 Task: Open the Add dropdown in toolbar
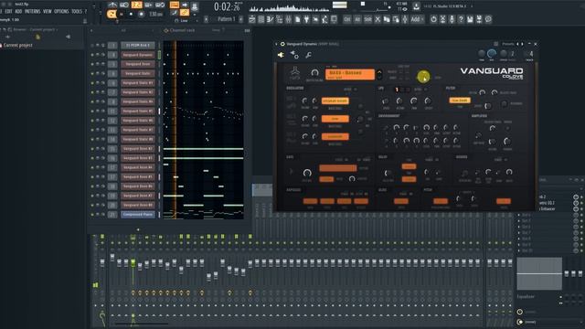(417, 19)
